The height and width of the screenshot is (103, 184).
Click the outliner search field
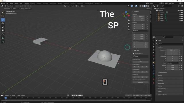point(167,6)
